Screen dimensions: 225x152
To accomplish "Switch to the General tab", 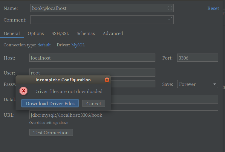I will click(x=12, y=34).
